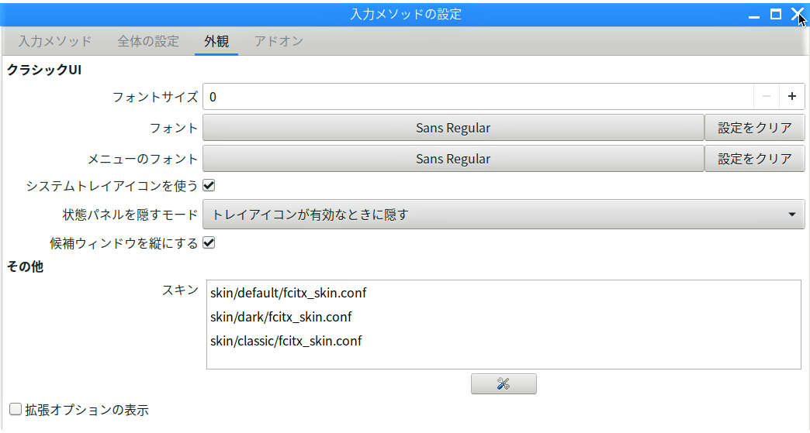Decrease font size with minus button

click(x=767, y=96)
